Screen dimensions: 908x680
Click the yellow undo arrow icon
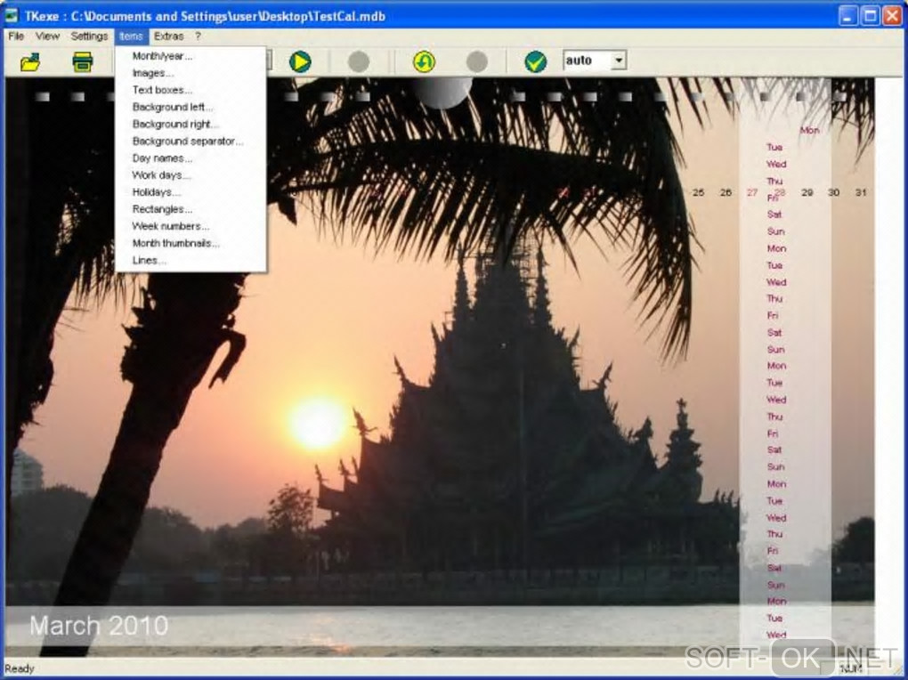[x=424, y=61]
